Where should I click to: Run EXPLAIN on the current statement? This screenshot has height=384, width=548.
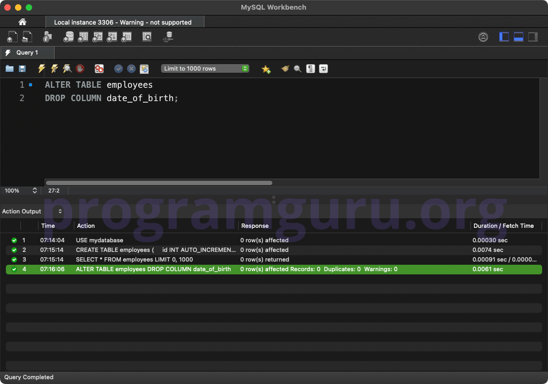coord(67,68)
